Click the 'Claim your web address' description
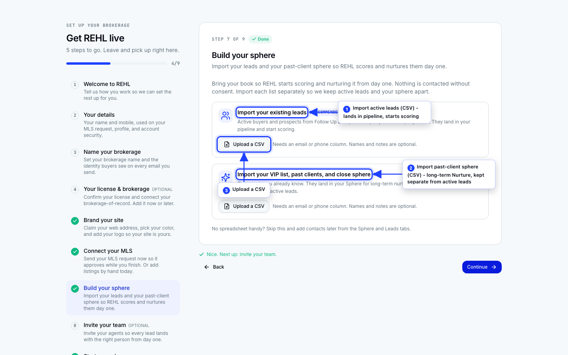The image size is (568, 355). 129,231
